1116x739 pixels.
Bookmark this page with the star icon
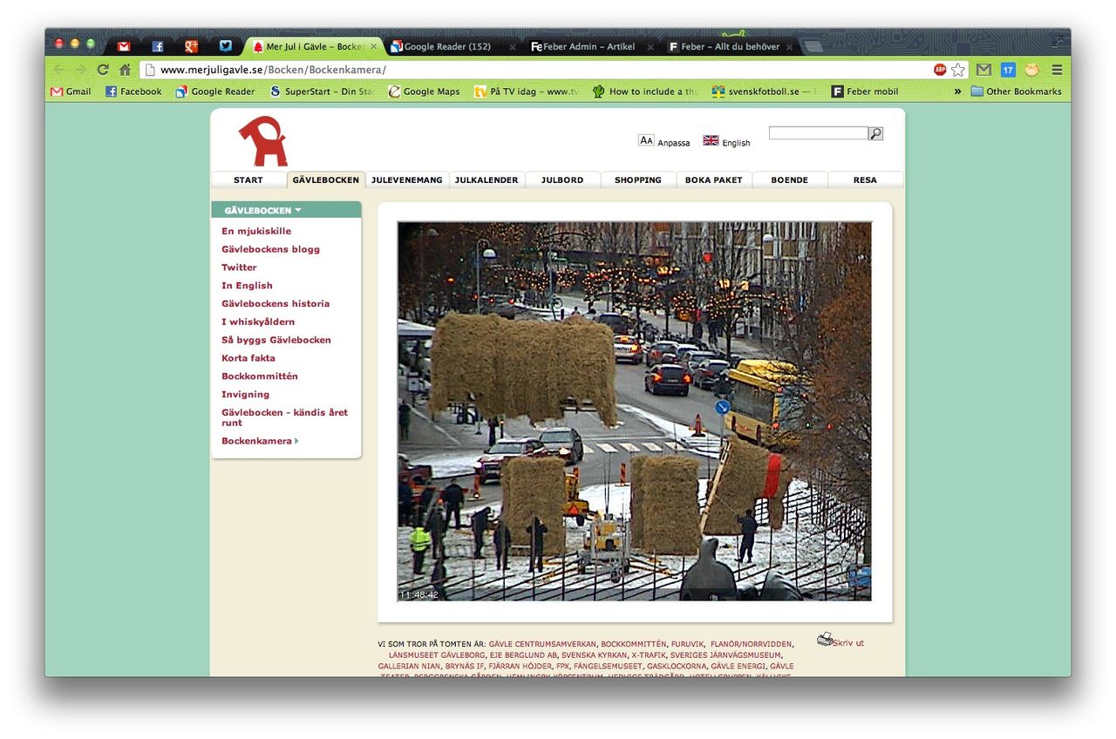click(x=958, y=70)
